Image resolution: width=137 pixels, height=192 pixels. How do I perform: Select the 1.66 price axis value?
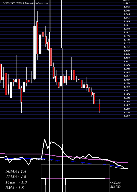tap(127, 54)
